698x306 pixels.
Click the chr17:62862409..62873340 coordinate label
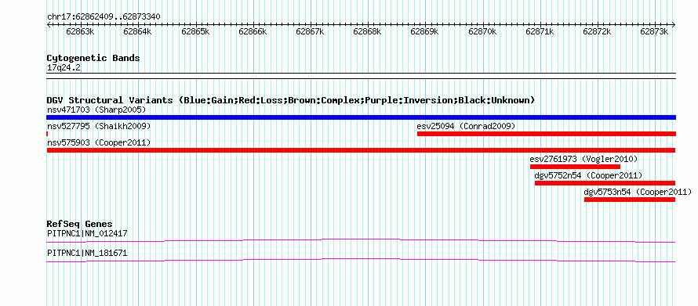[104, 17]
